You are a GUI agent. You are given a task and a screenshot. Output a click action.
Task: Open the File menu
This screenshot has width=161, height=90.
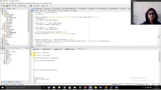[x=1, y=3]
